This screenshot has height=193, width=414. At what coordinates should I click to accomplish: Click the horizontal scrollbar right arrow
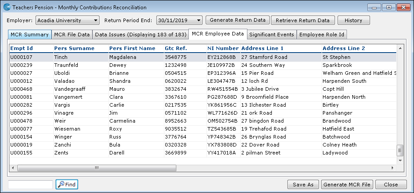[x=392, y=168]
